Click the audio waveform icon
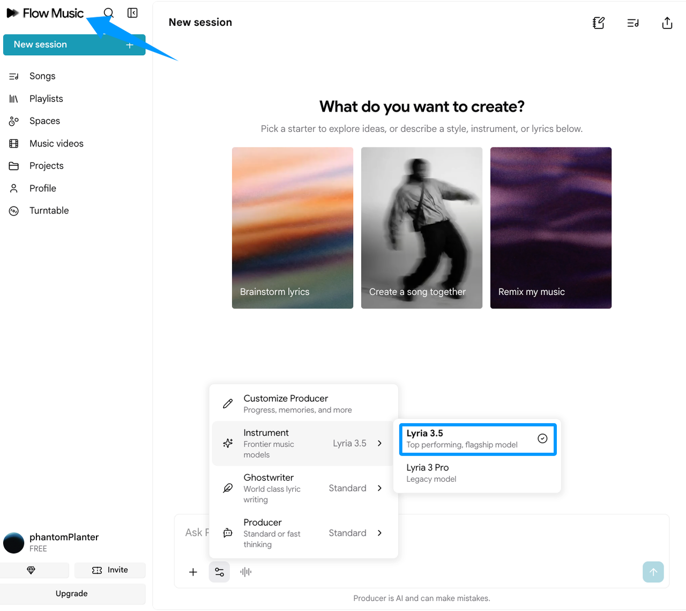Screen dimensions: 686x611 click(x=246, y=572)
